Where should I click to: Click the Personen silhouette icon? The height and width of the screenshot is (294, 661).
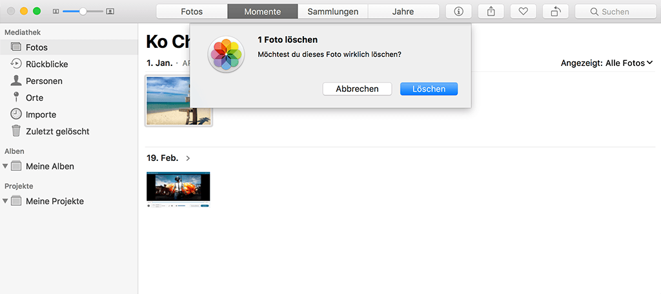[16, 81]
